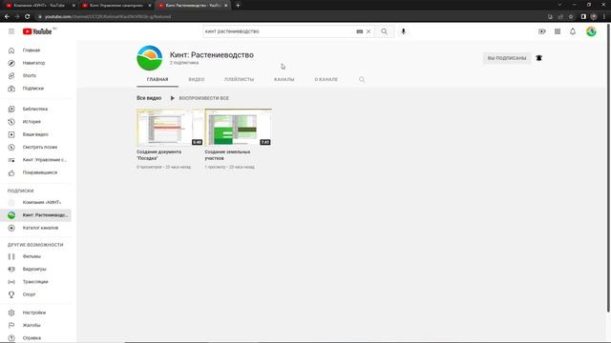Image resolution: width=611 pixels, height=343 pixels.
Task: Open Компания «КИНТ» subscription channel
Action: point(35,203)
